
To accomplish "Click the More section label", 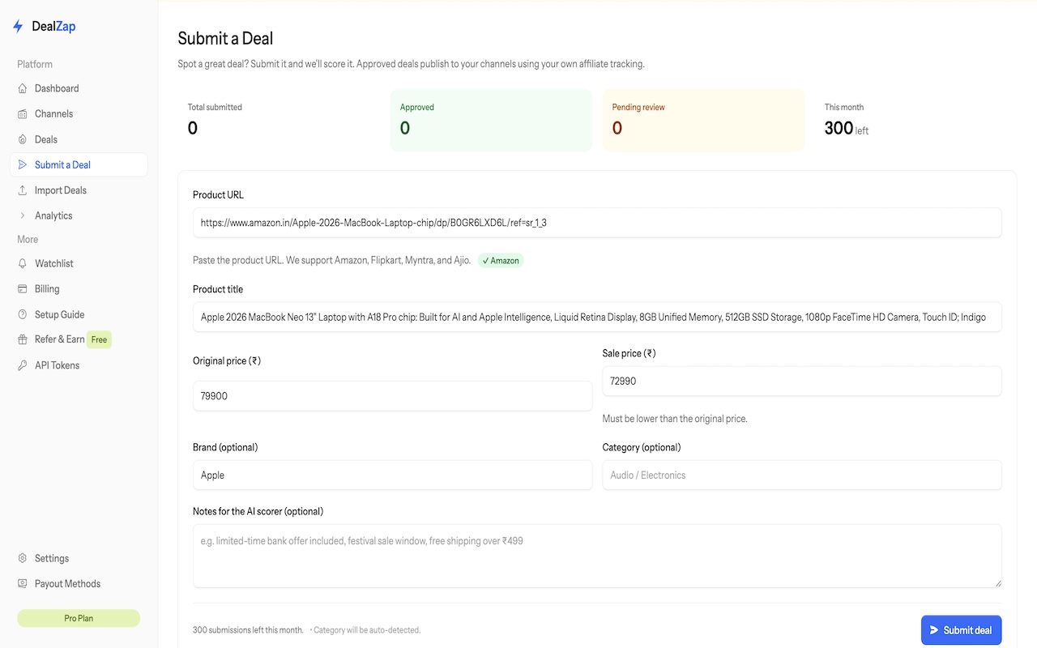I will point(28,240).
